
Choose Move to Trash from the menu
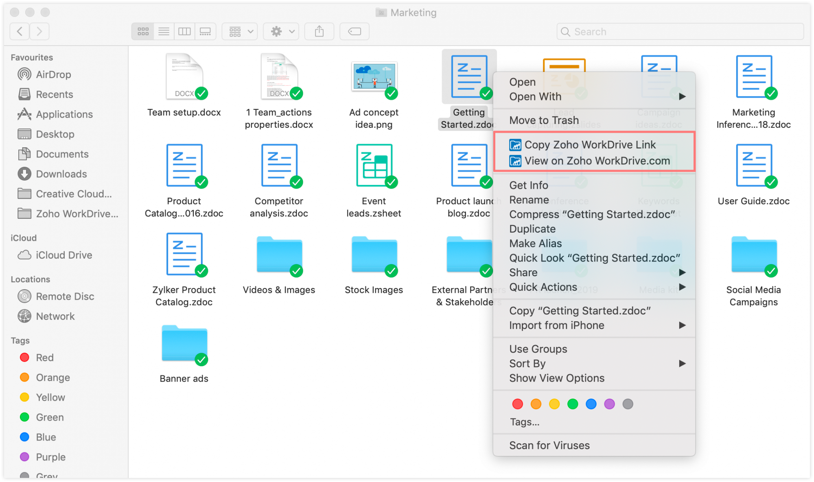(544, 120)
